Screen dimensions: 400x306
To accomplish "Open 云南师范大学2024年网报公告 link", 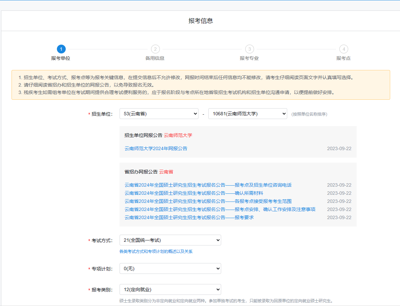I will pyautogui.click(x=156, y=148).
